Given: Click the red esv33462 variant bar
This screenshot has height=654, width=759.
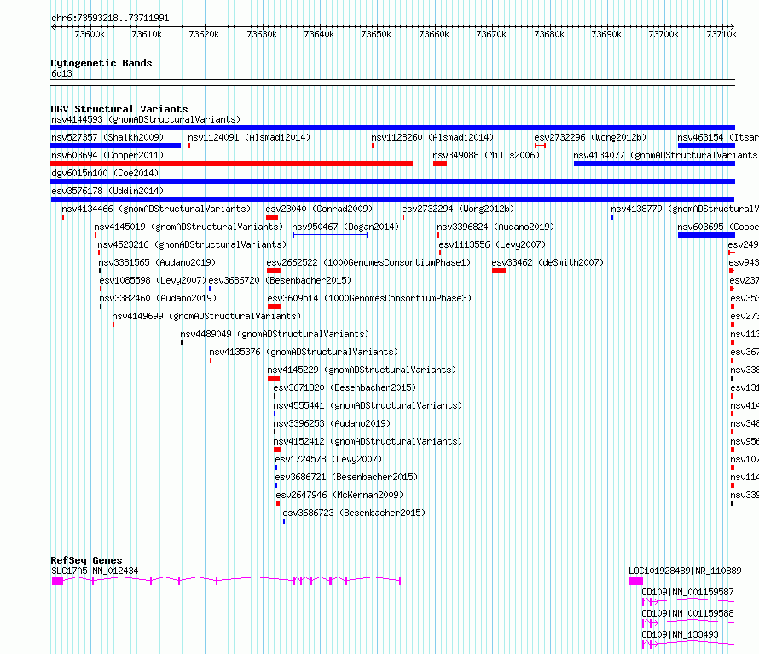Looking at the screenshot, I should 499,271.
